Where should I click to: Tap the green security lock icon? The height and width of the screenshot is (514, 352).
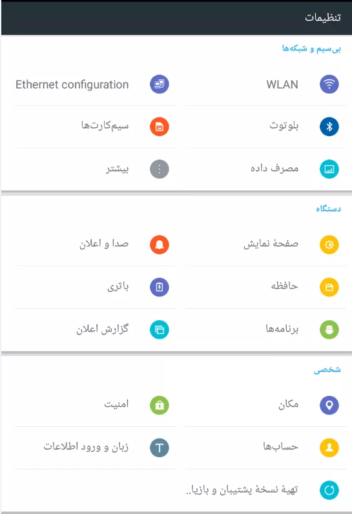160,405
